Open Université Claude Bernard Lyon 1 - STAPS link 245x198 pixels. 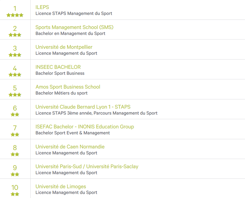click(x=83, y=107)
